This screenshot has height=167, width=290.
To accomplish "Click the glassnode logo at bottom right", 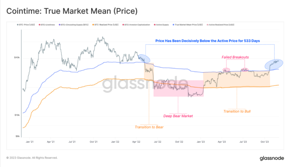I will pyautogui.click(x=272, y=158).
